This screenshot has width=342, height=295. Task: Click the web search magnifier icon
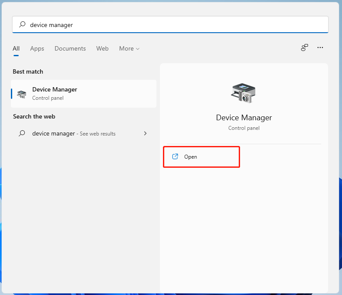coord(22,133)
